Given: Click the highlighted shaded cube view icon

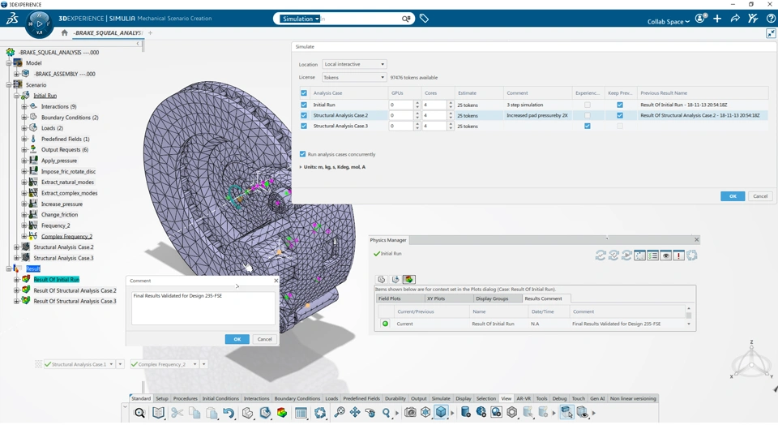Looking at the screenshot, I should (441, 412).
